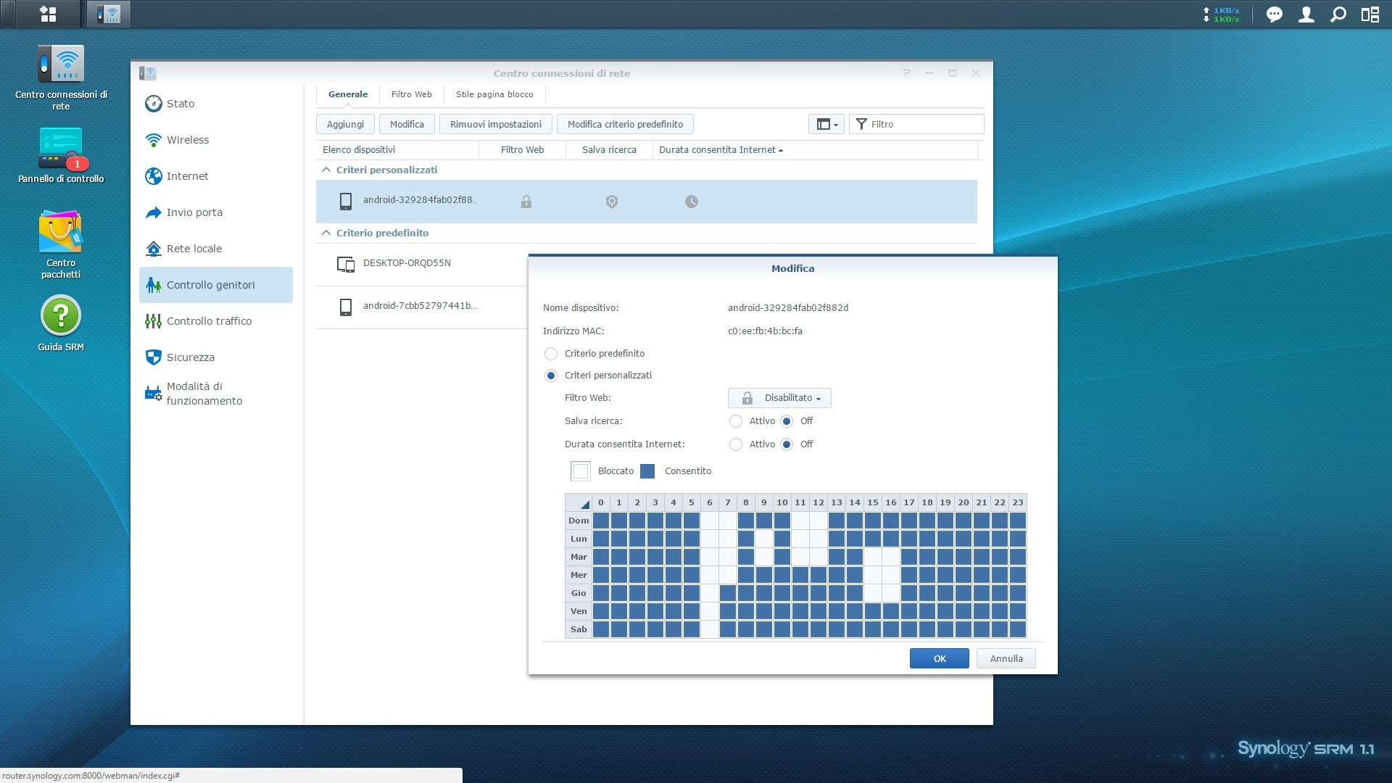Open the widgets panel icon

[1370, 14]
